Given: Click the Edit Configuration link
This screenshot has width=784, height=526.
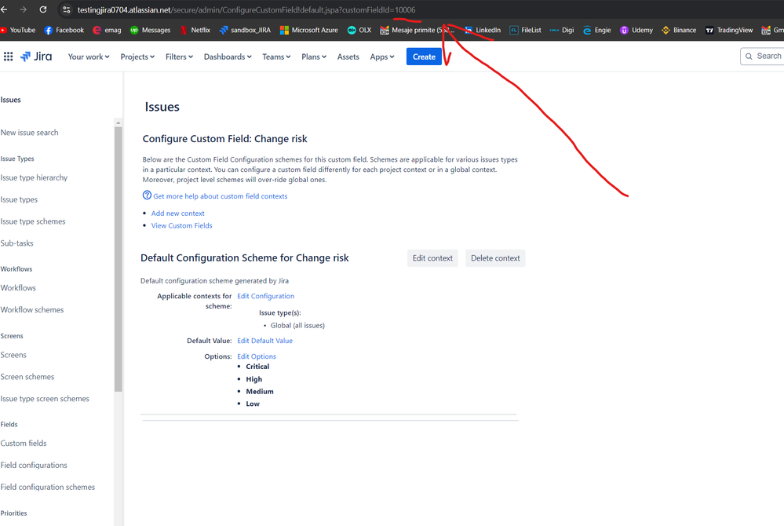Looking at the screenshot, I should point(265,296).
